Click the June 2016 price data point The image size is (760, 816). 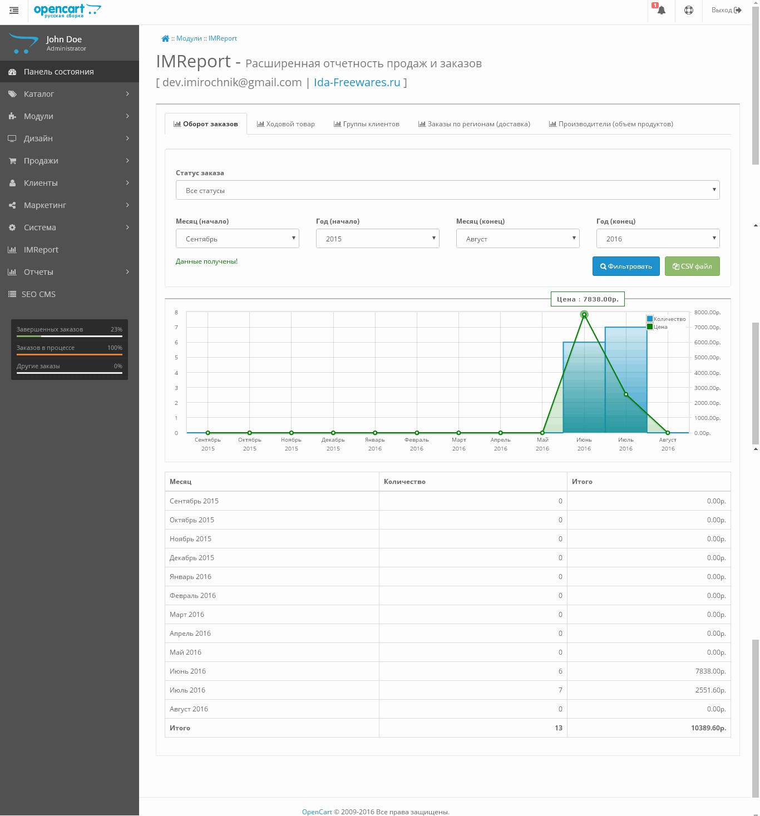584,315
